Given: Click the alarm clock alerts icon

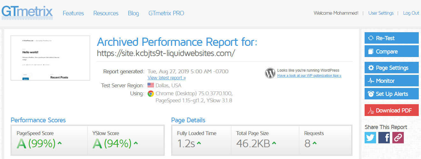Looking at the screenshot, I should coord(371,94).
